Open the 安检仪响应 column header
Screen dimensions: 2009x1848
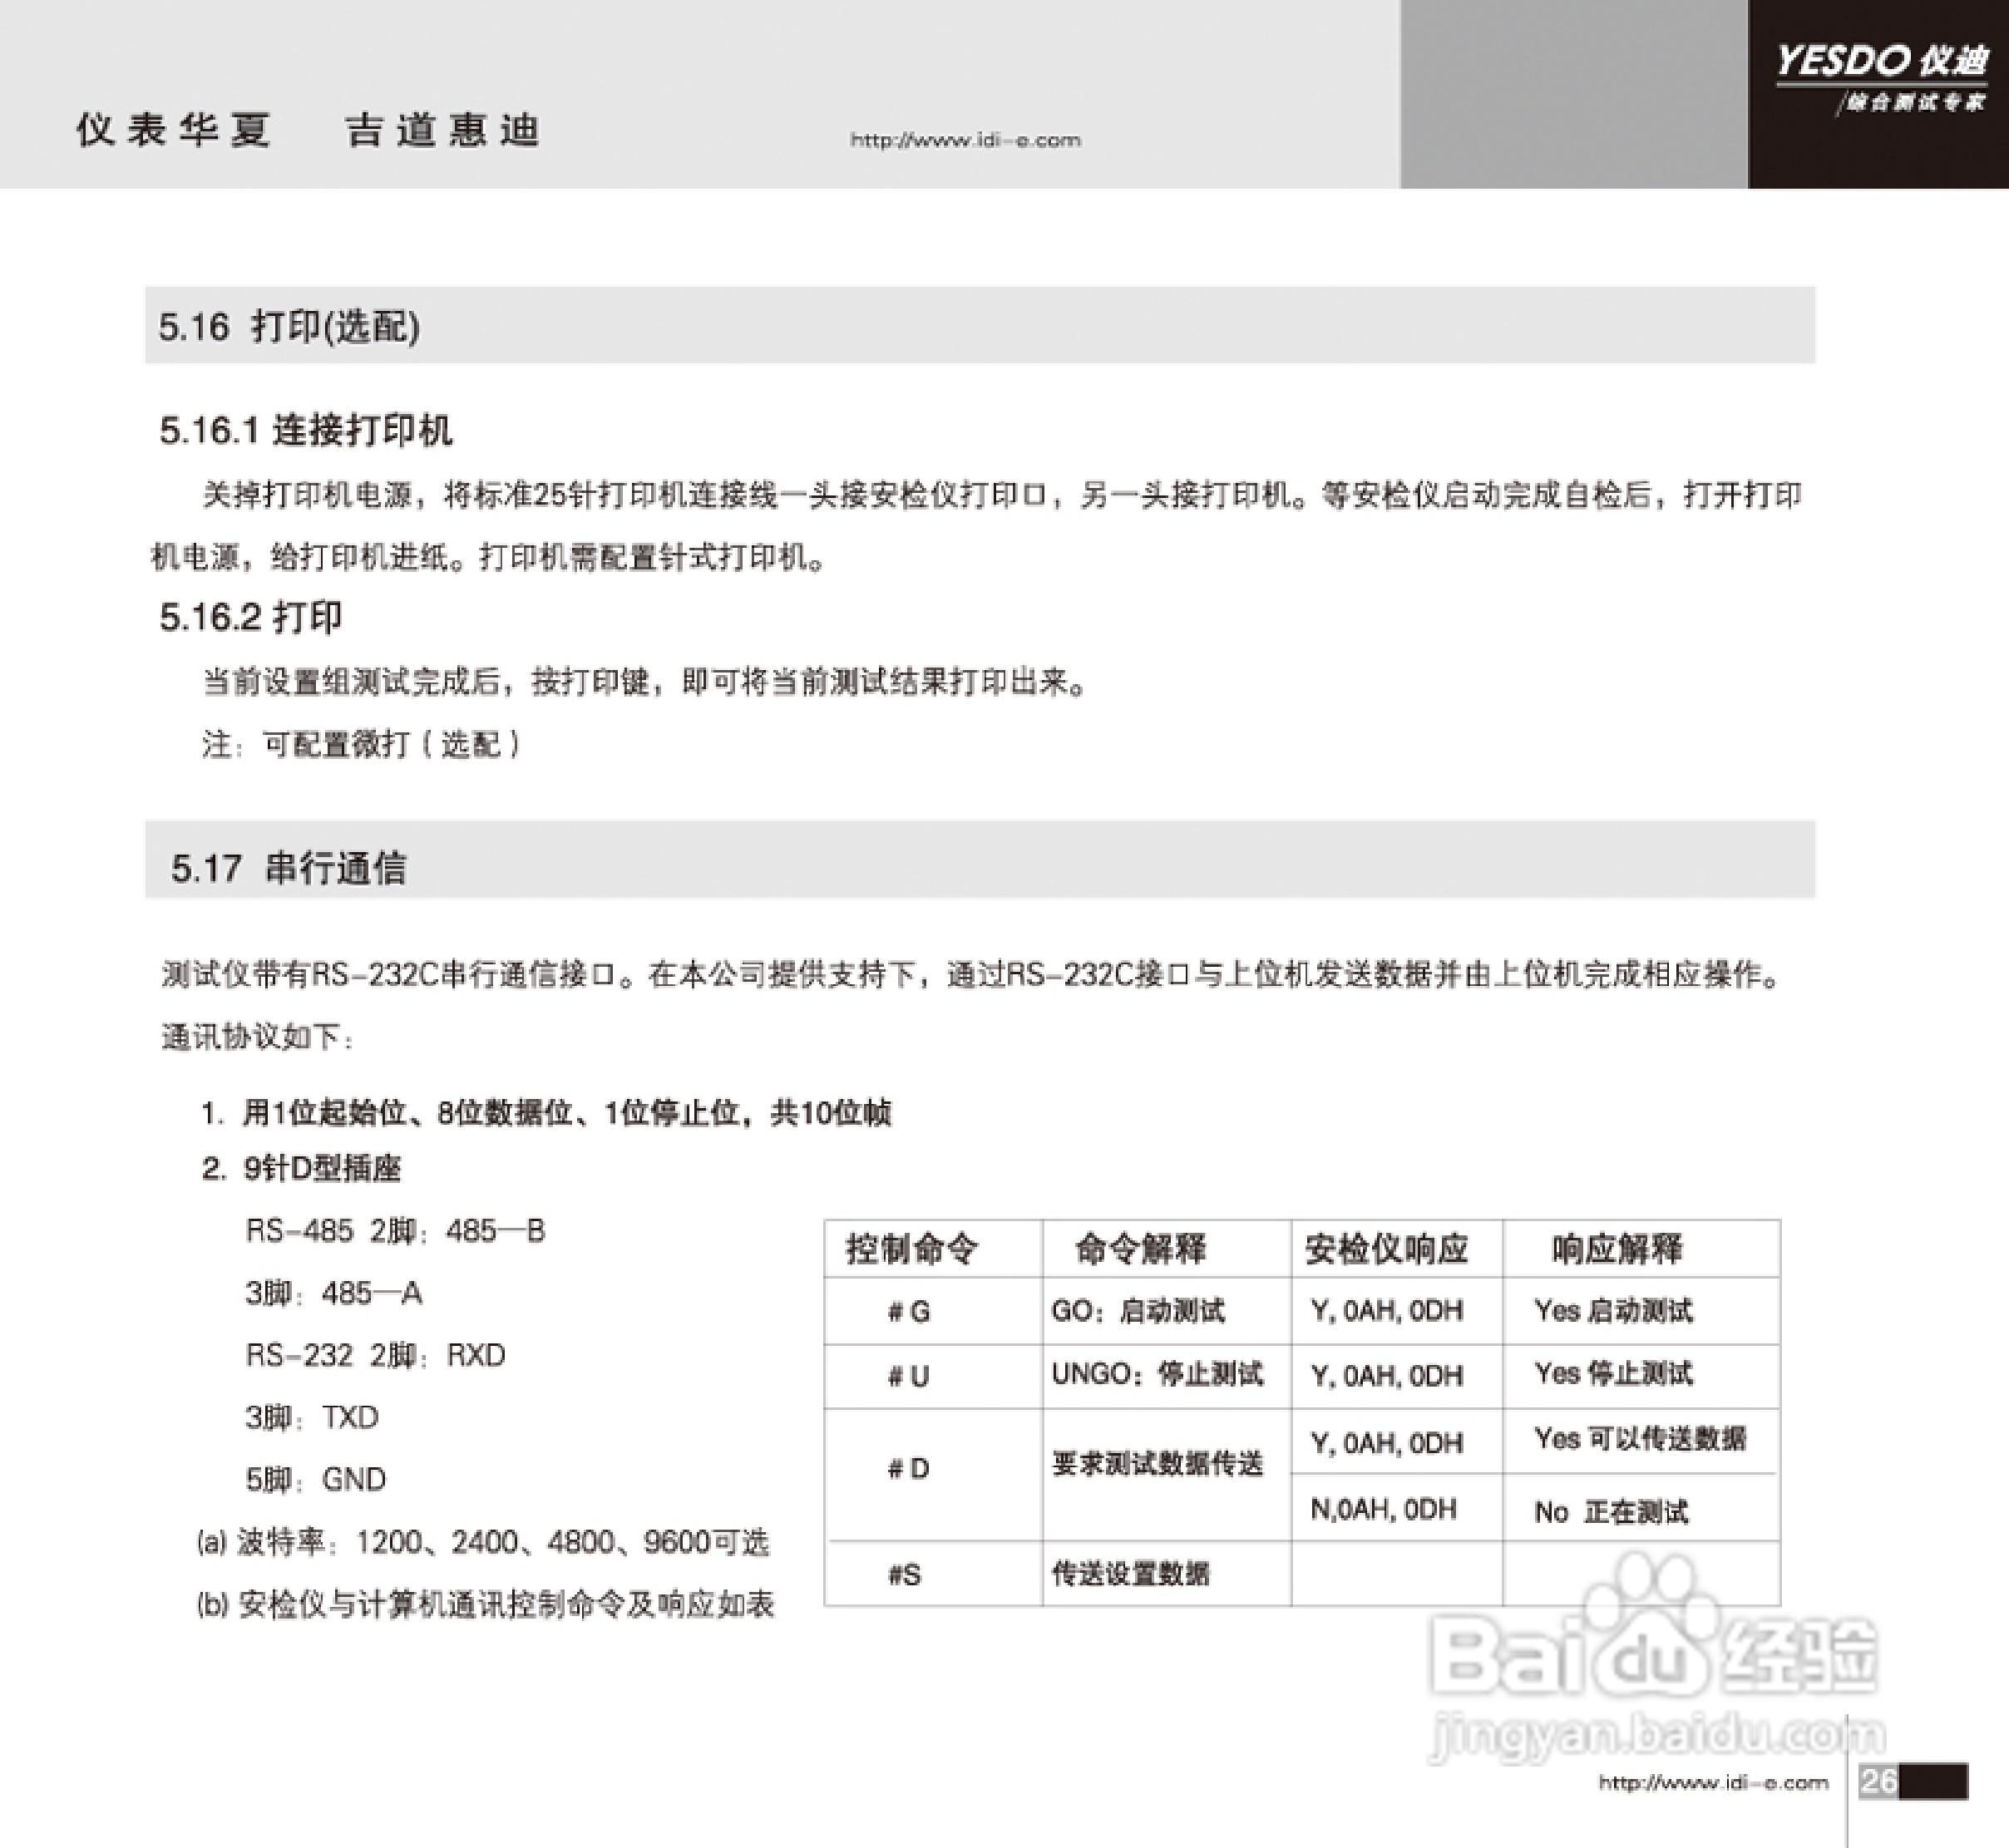1390,1248
